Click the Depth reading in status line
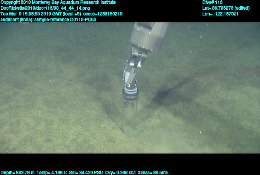The image size is (260, 175). (x=17, y=172)
